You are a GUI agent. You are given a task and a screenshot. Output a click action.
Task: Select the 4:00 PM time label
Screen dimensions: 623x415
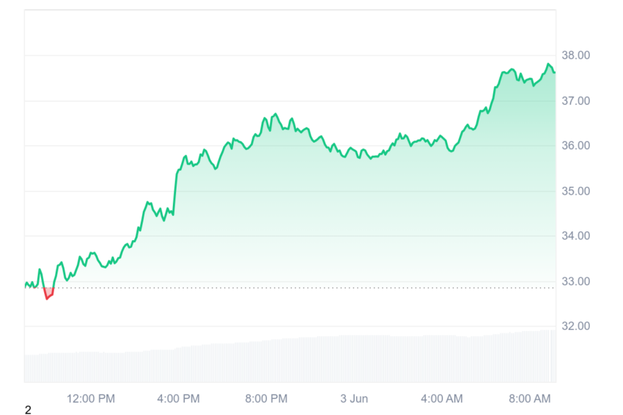click(178, 398)
